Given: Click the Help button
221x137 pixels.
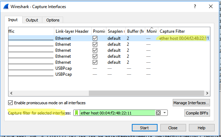Looking at the screenshot, I should pos(202,128).
